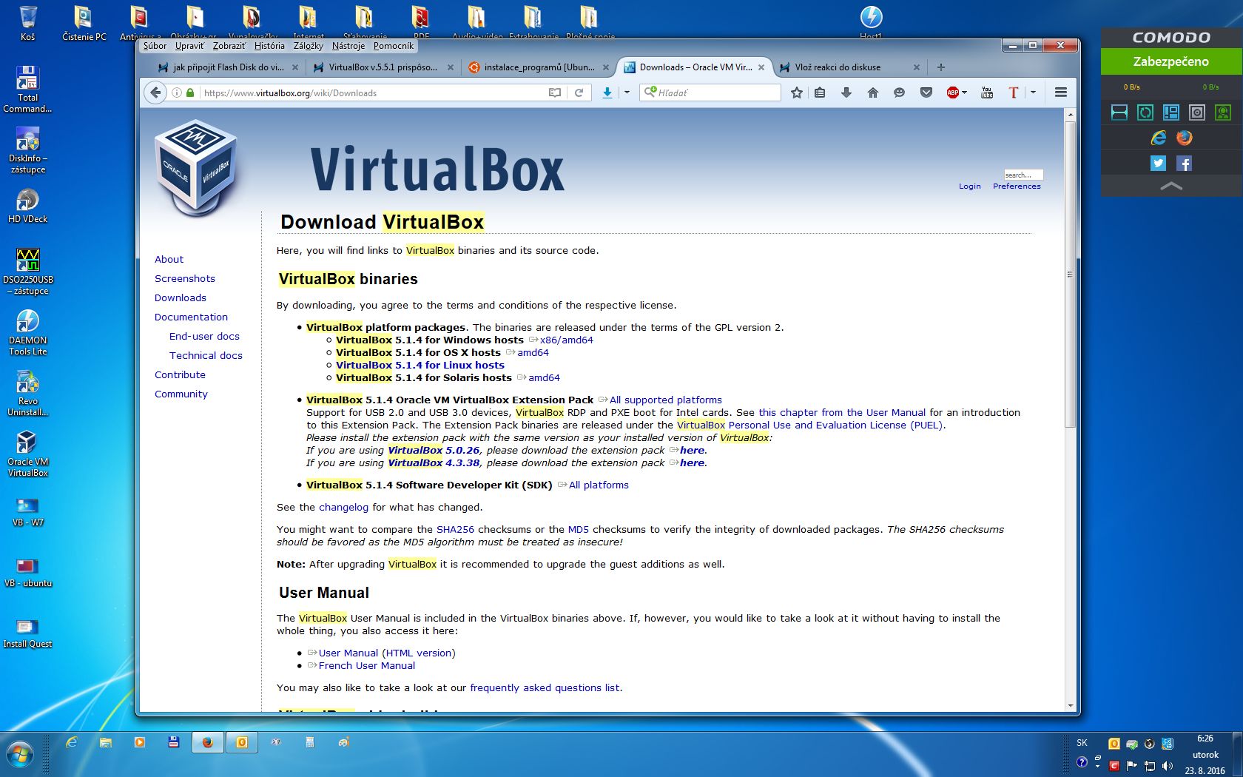Click the All supported platforms link
Screen dimensions: 1243x777
[x=665, y=400]
